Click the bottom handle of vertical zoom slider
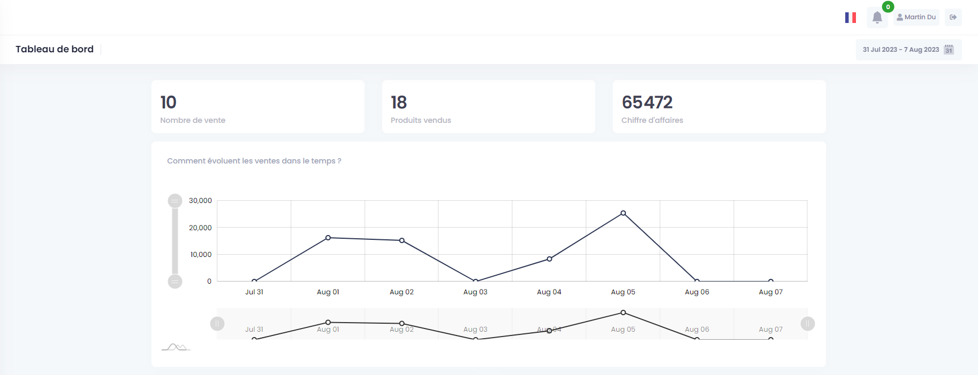Screen dimensions: 978x375 point(175,282)
